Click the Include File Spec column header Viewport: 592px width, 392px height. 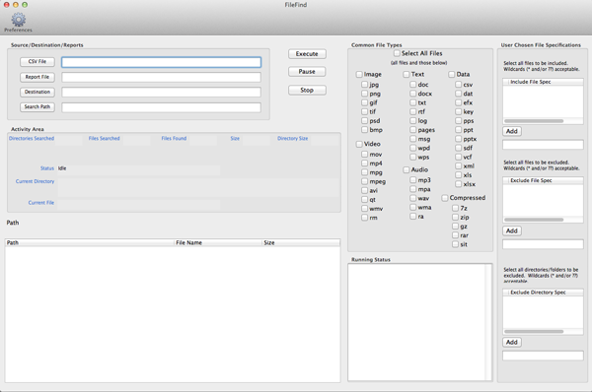click(543, 82)
